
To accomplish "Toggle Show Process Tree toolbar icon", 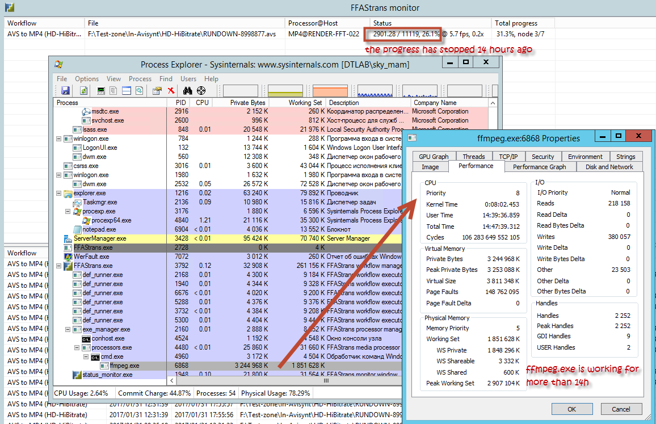I will 113,90.
